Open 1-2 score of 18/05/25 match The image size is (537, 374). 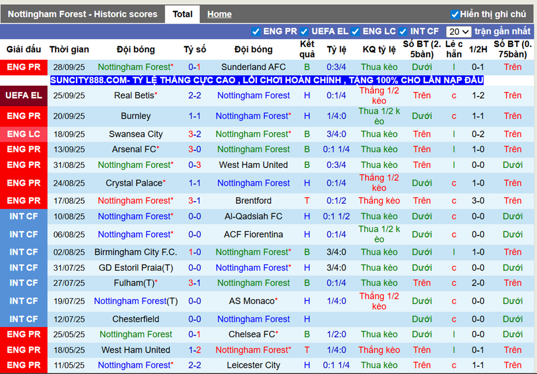(194, 350)
